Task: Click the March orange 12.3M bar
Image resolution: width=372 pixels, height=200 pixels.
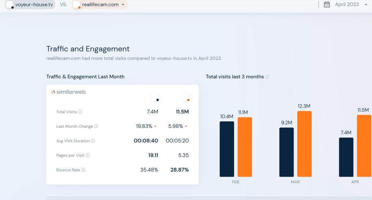Action: (x=304, y=144)
